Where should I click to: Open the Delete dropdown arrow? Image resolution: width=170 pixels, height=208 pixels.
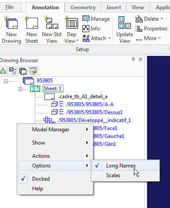point(162,19)
